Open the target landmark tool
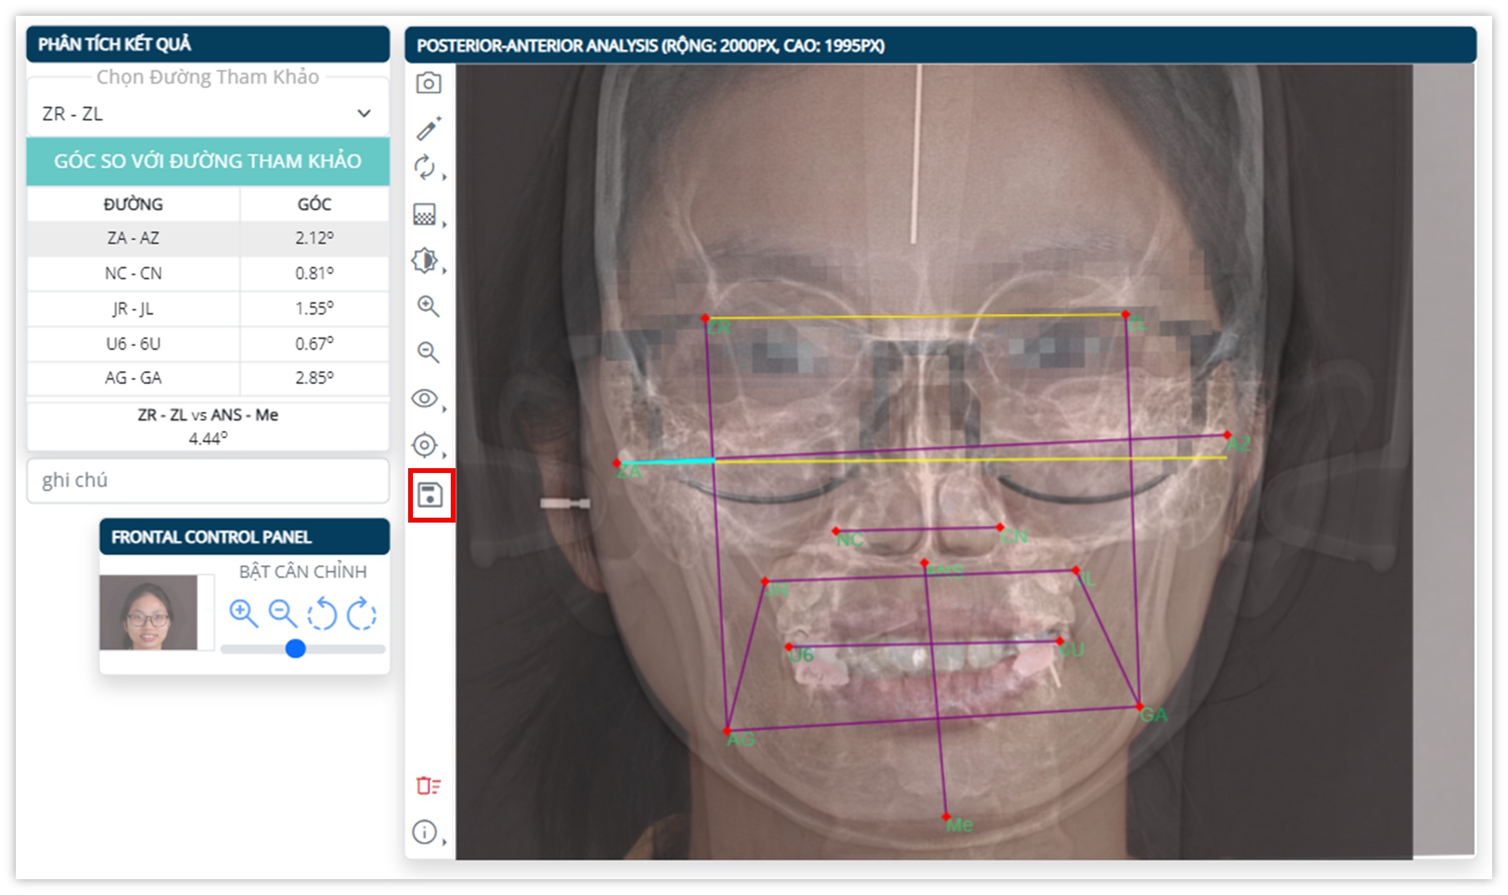Image resolution: width=1508 pixels, height=895 pixels. [425, 445]
